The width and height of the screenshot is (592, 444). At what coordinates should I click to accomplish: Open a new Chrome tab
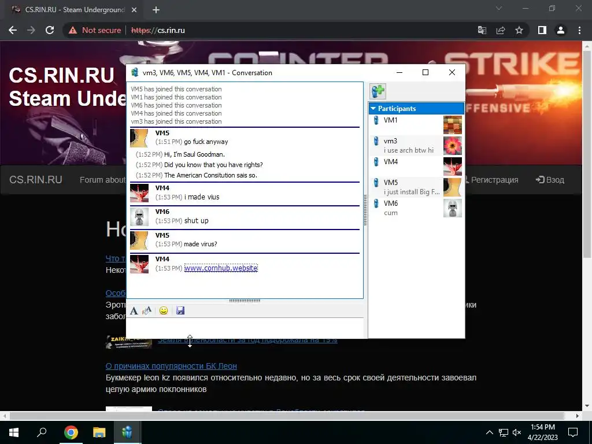156,10
